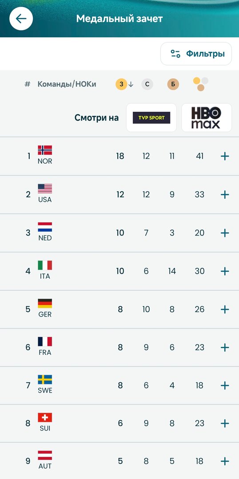This screenshot has height=479, width=239.
Task: Expand the GER row plus icon
Action: 225,310
